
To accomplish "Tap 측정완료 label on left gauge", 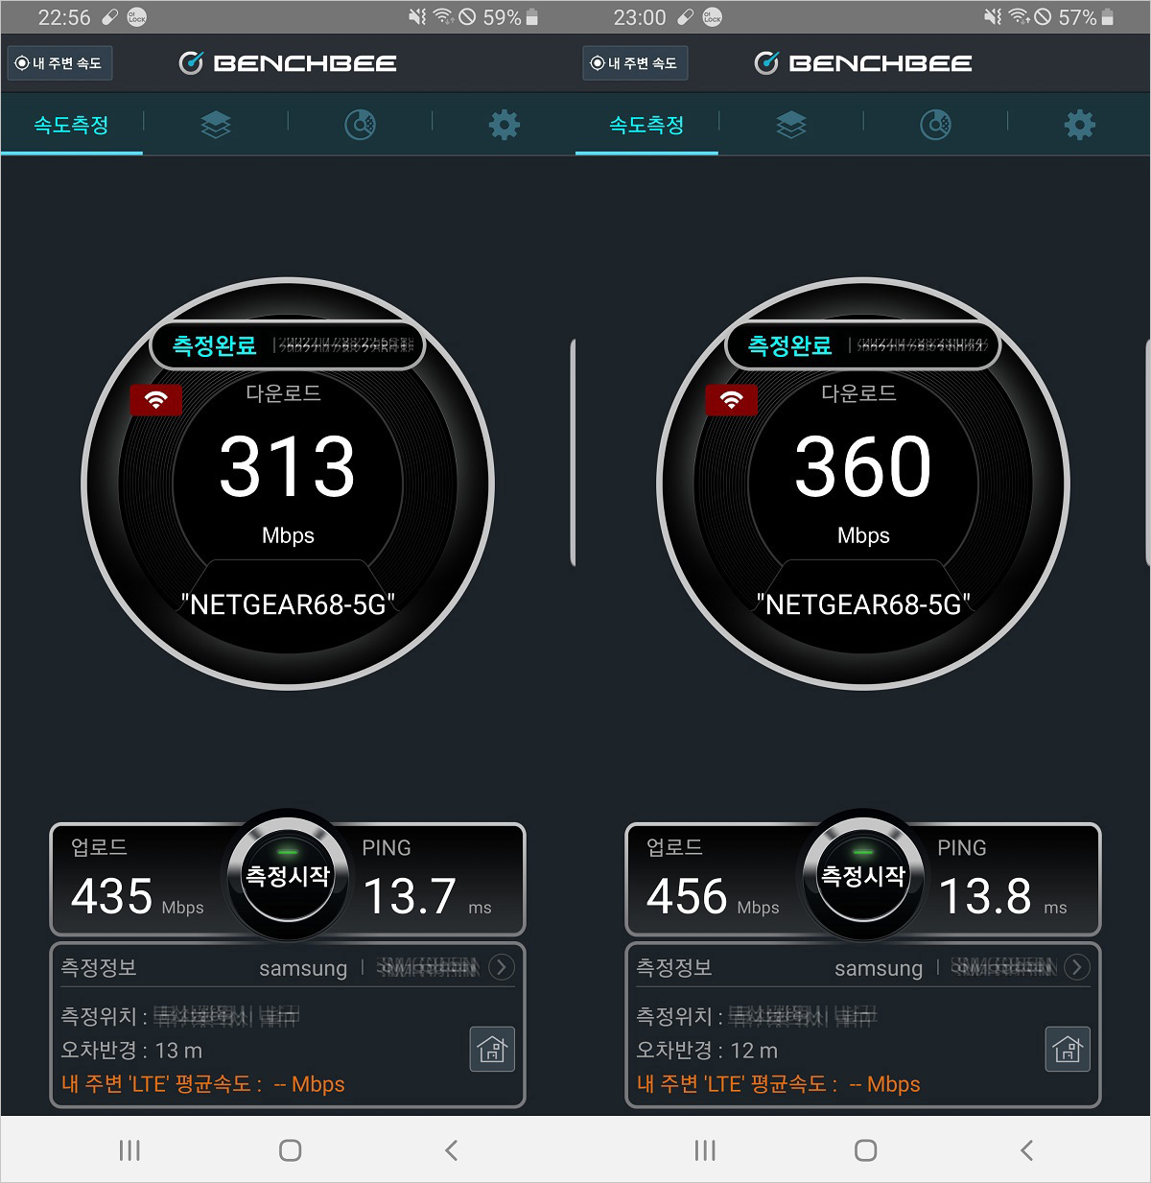I will (x=214, y=345).
